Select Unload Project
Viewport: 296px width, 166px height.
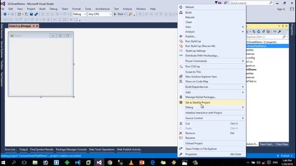(x=212, y=143)
